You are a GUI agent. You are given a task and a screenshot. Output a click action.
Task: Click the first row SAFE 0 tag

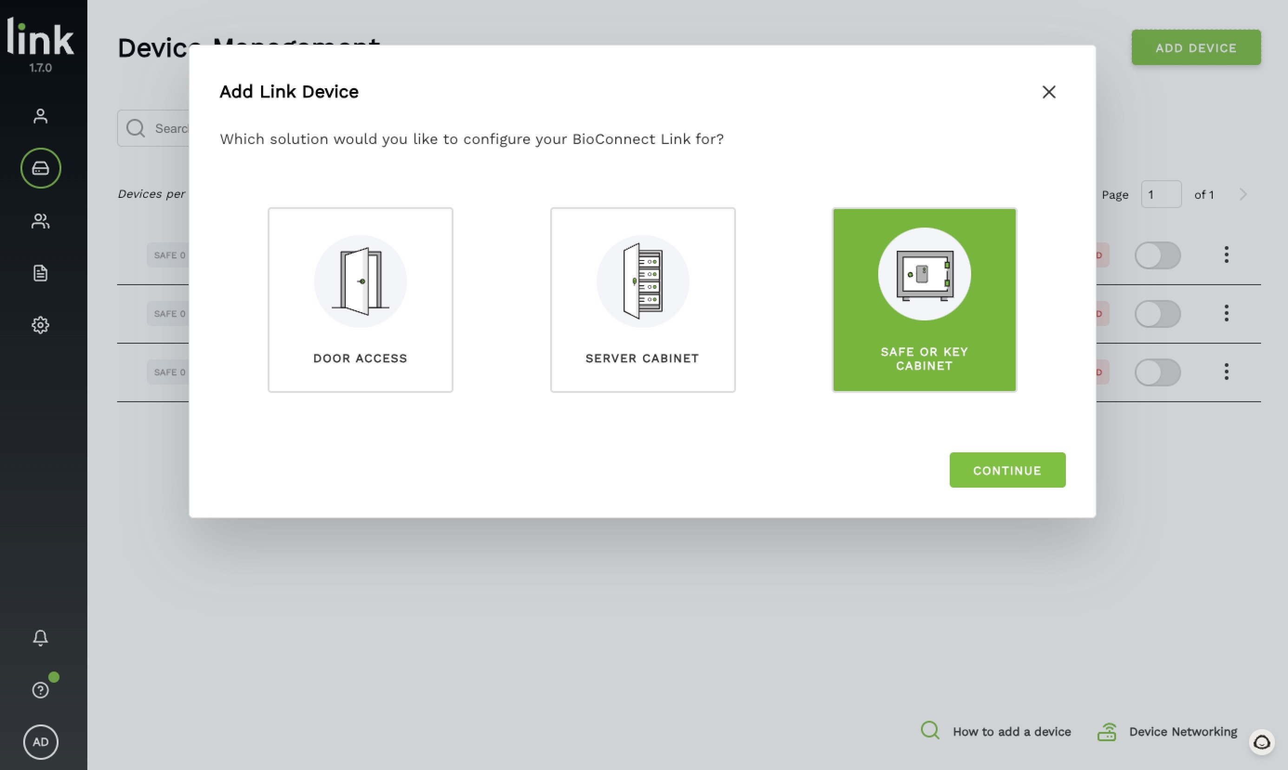point(169,255)
